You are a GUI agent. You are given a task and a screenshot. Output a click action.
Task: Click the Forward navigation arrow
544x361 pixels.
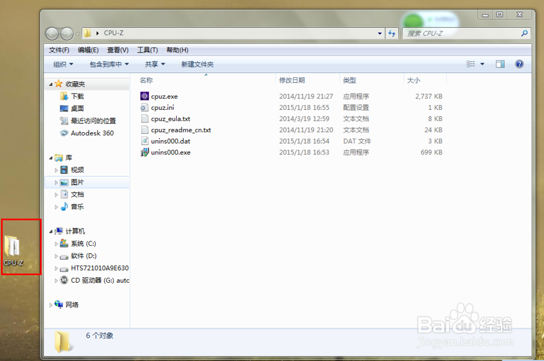[x=66, y=34]
